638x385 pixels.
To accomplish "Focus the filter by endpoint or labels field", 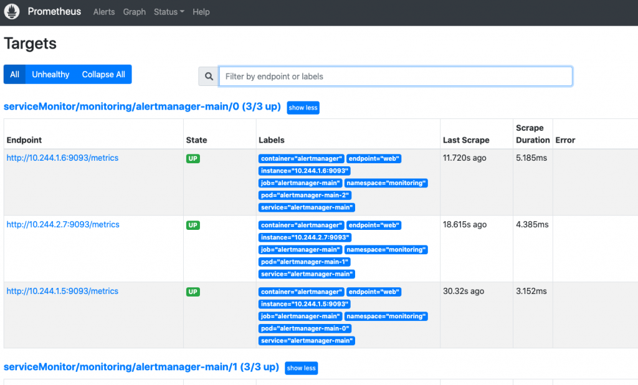I will click(396, 77).
